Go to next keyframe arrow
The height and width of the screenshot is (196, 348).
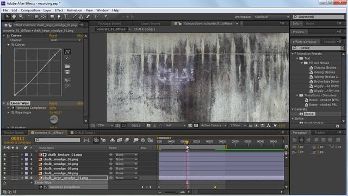151,187
